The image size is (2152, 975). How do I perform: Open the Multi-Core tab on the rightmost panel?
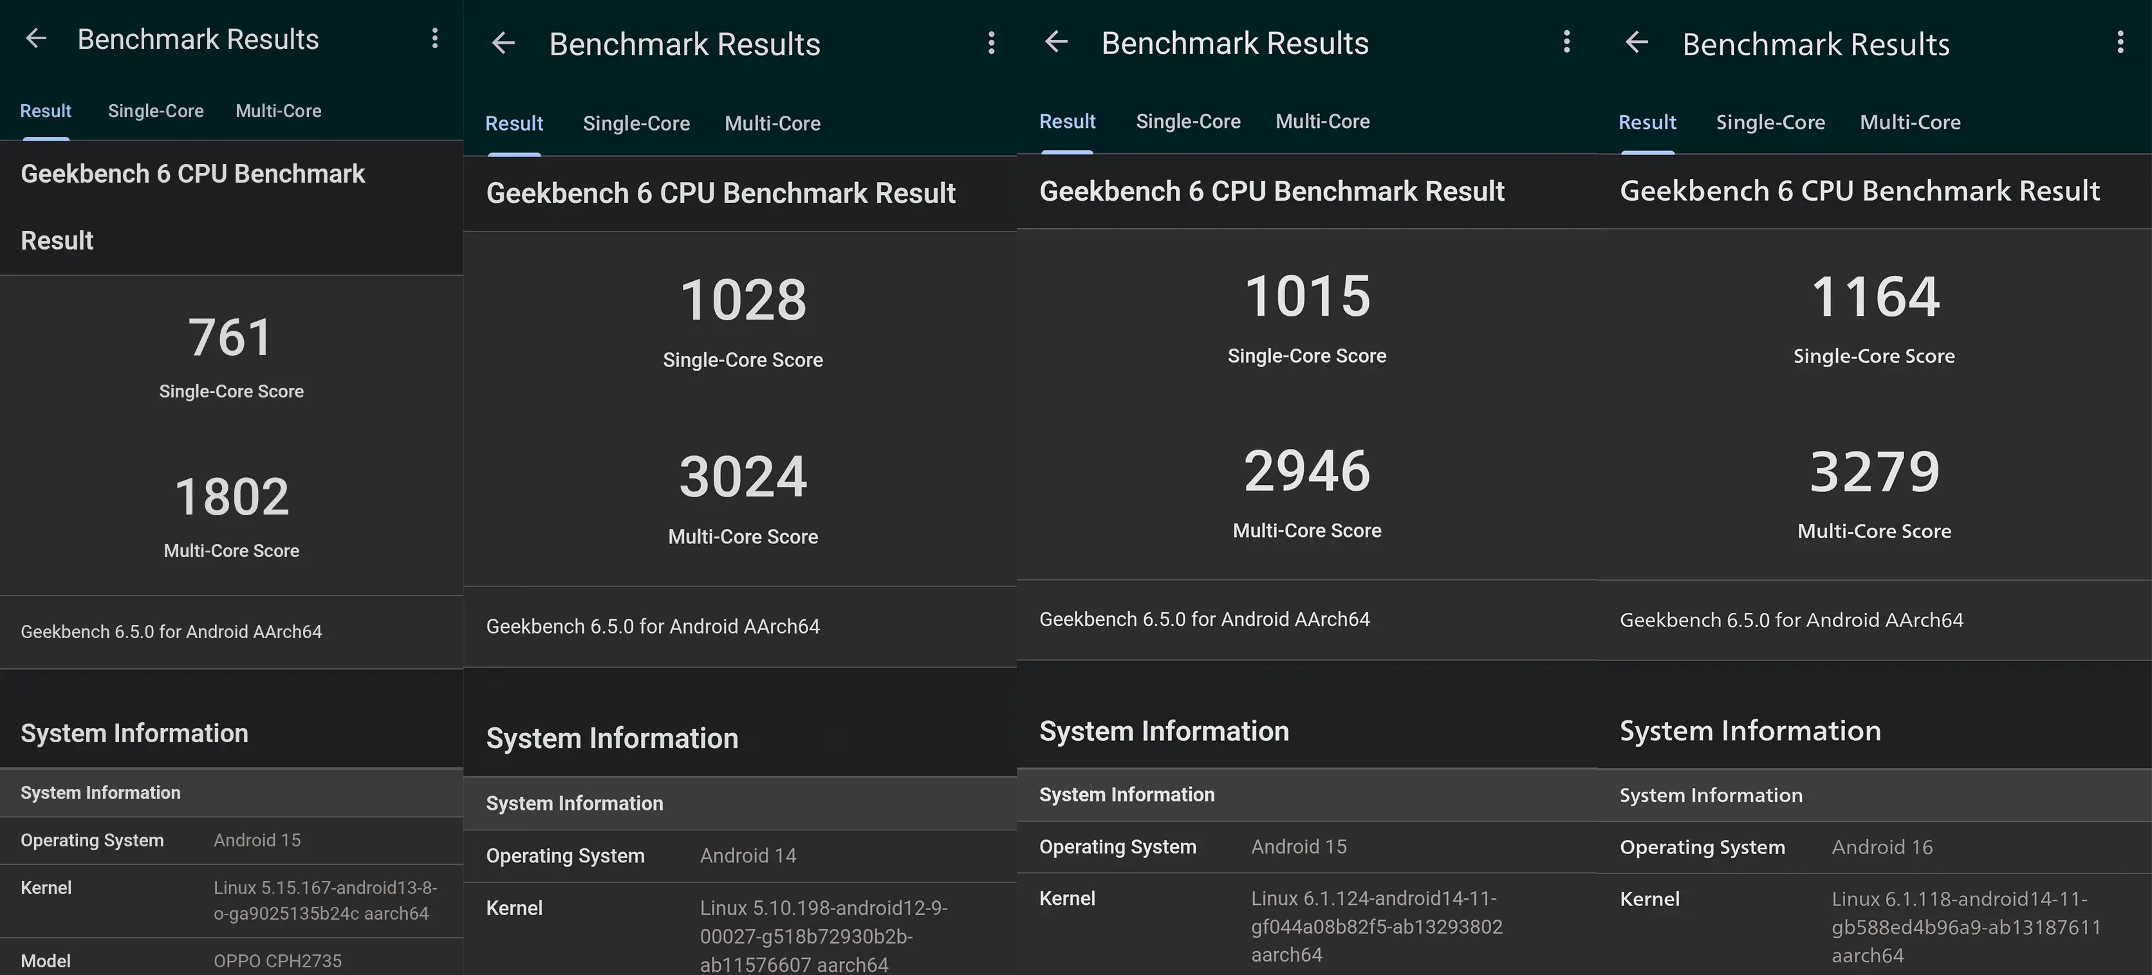[x=1911, y=122]
